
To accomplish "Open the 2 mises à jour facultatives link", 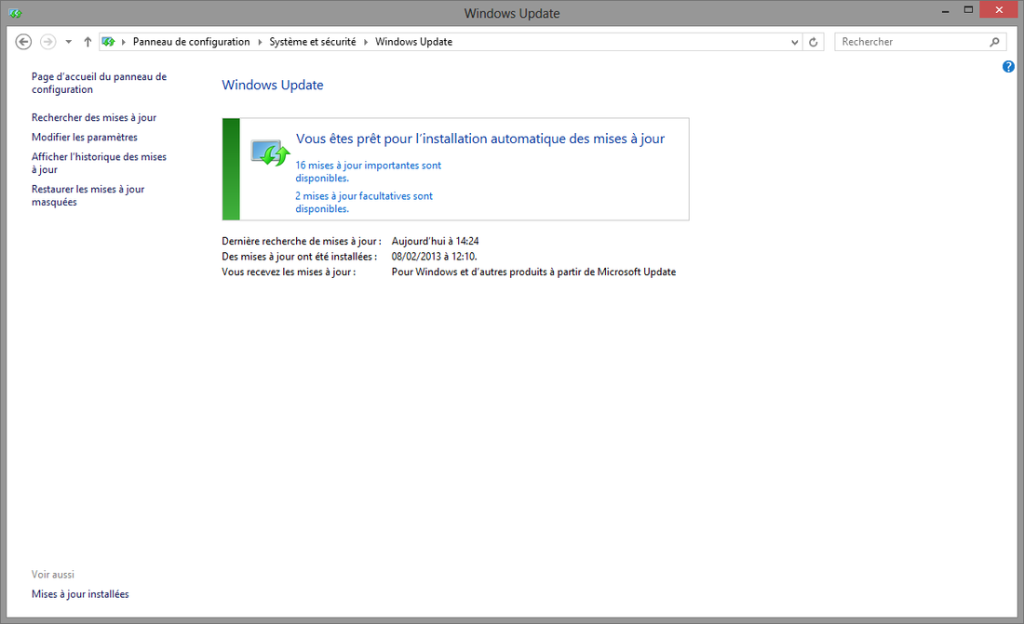I will pyautogui.click(x=364, y=203).
